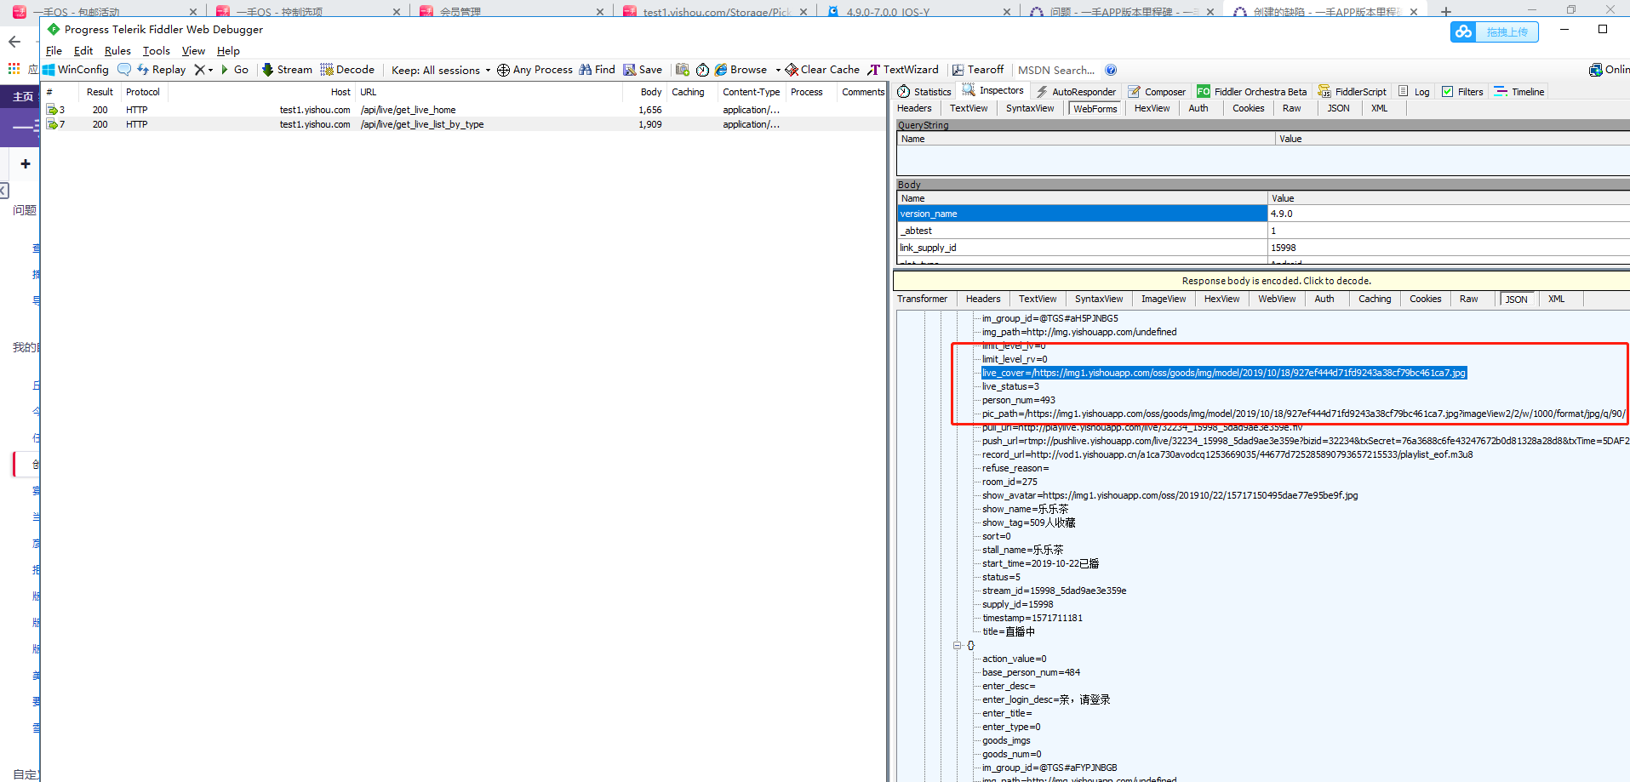The image size is (1630, 782).
Task: Open the browser new tab plus button
Action: [1445, 11]
